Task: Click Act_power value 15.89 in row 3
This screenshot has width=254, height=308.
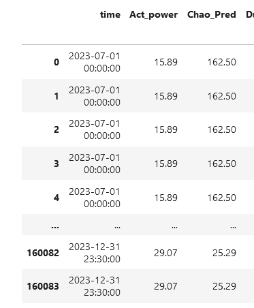Action: tap(166, 164)
